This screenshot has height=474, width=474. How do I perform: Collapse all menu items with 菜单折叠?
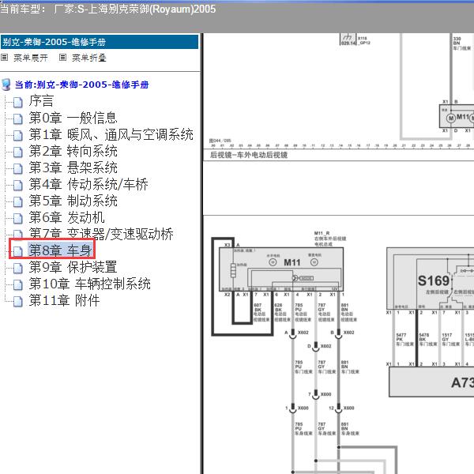pyautogui.click(x=89, y=58)
